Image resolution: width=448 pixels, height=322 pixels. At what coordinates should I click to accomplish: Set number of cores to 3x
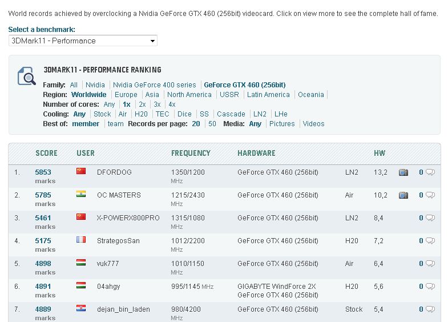[x=157, y=104]
